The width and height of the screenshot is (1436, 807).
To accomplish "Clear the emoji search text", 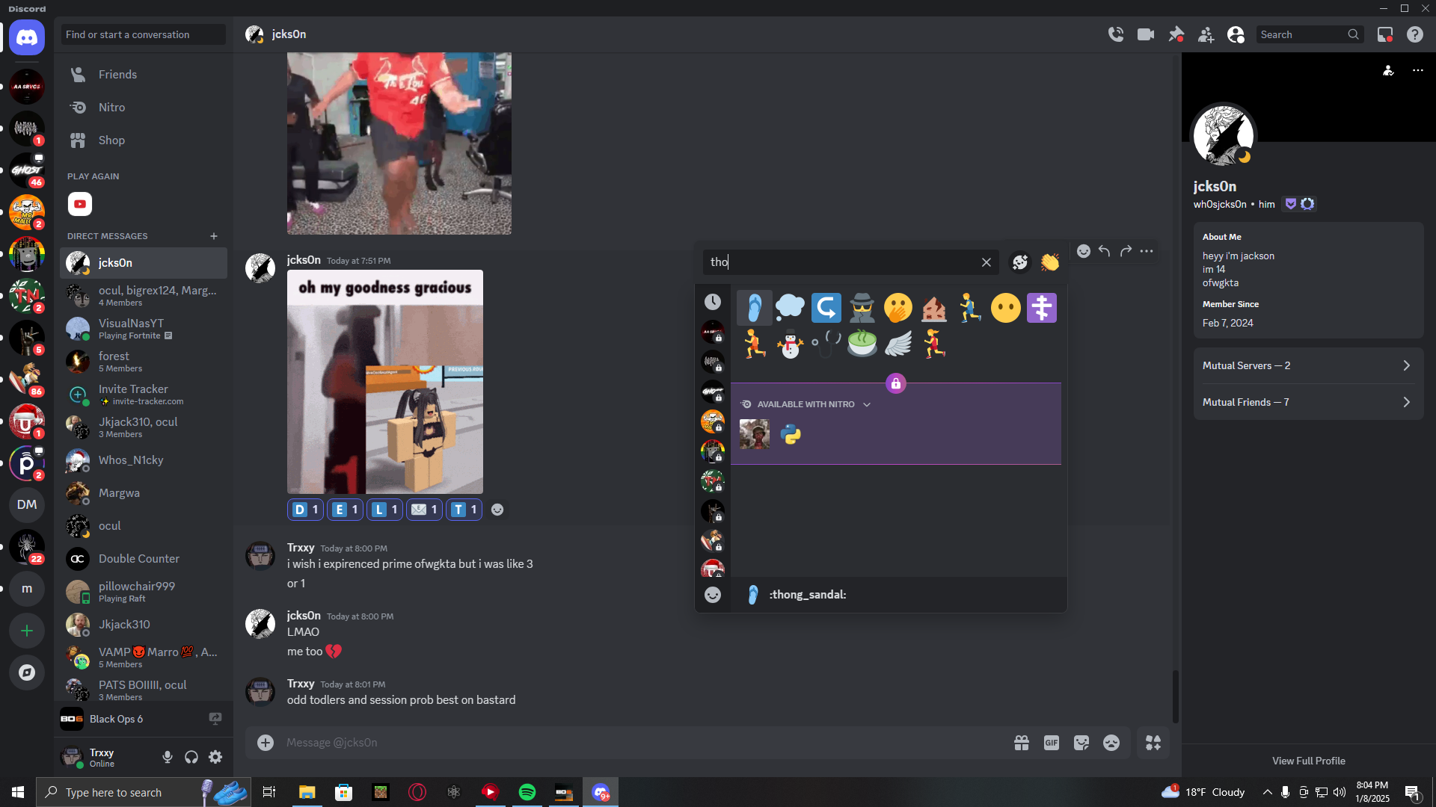I will [x=986, y=262].
